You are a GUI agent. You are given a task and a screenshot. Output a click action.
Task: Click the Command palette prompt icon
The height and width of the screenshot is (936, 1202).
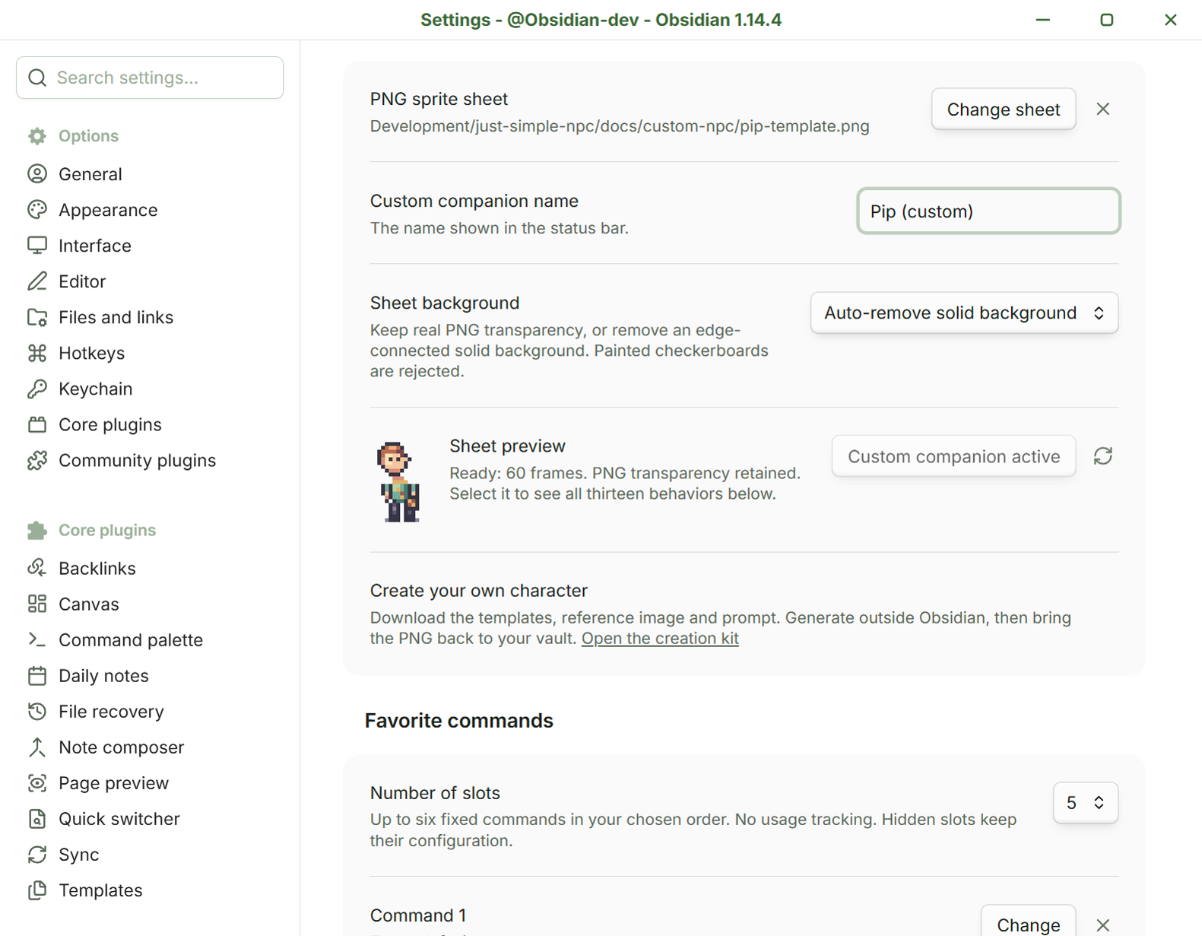(x=37, y=639)
